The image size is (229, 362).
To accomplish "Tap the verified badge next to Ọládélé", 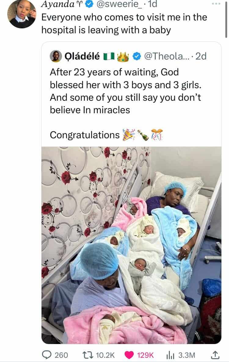I will coord(138,56).
